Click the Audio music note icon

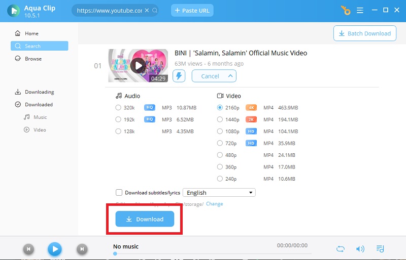click(119, 96)
